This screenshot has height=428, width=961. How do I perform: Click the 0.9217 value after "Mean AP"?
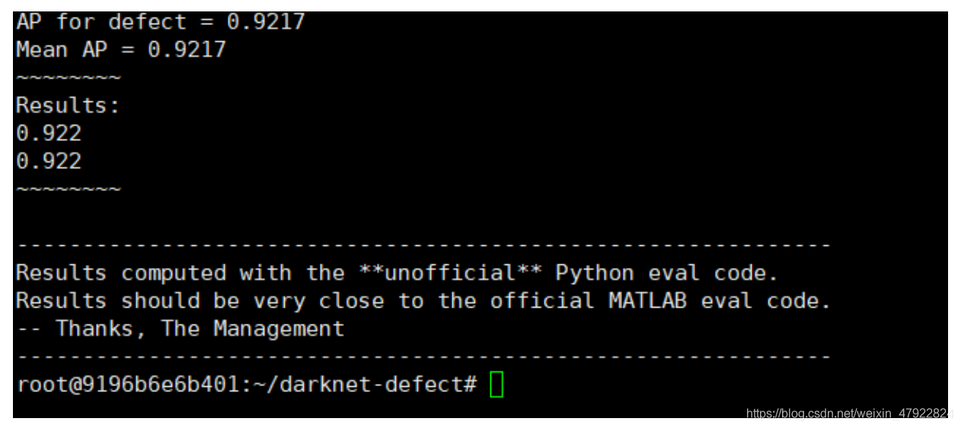(x=187, y=50)
